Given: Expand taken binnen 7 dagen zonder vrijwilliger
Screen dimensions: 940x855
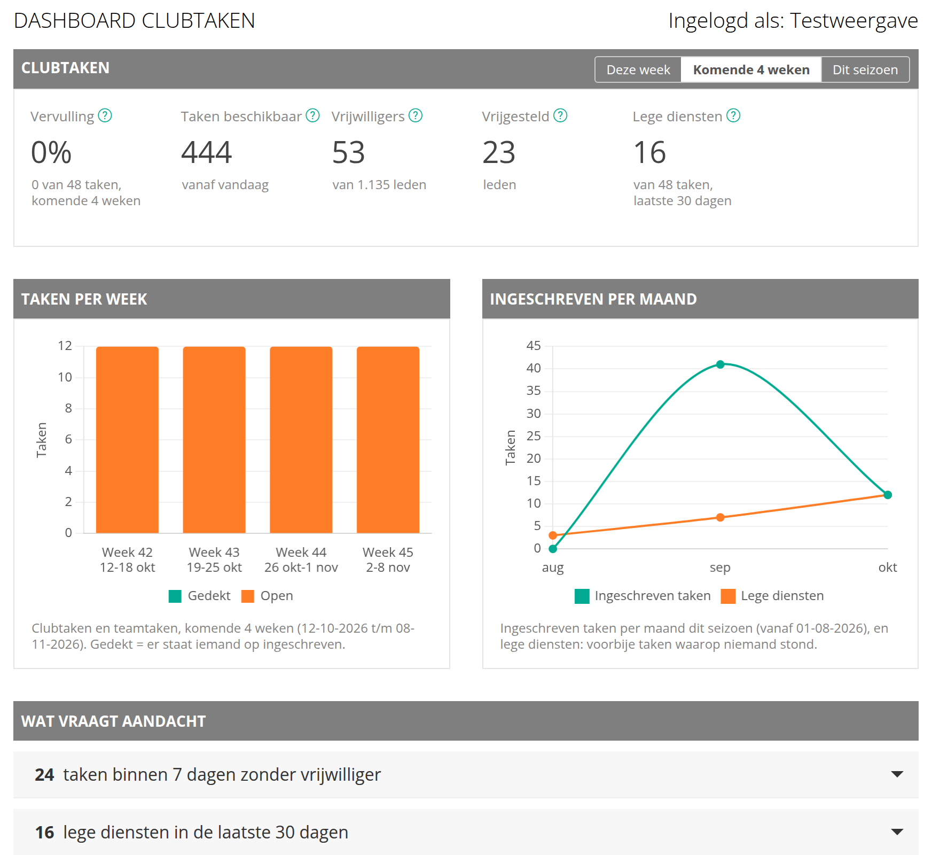Looking at the screenshot, I should [466, 774].
